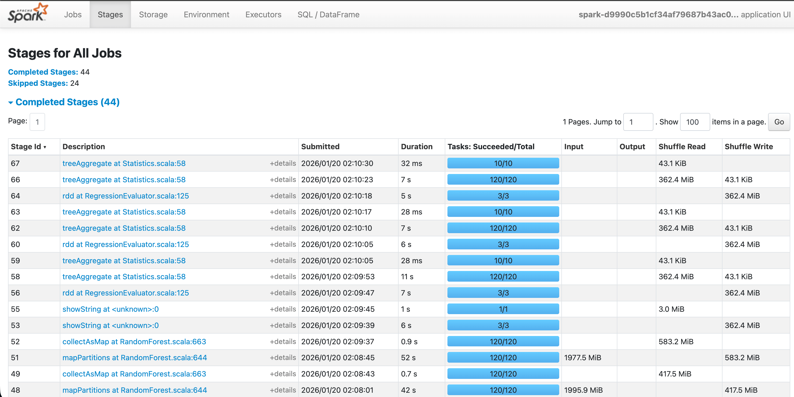Open Completed Stages summary link
The width and height of the screenshot is (794, 397).
43,72
